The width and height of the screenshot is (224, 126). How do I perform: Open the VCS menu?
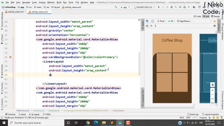[x=77, y=2]
